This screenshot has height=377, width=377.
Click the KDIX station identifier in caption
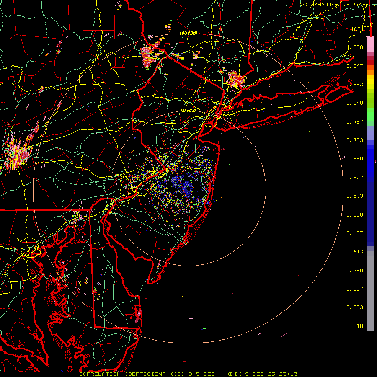(234, 374)
